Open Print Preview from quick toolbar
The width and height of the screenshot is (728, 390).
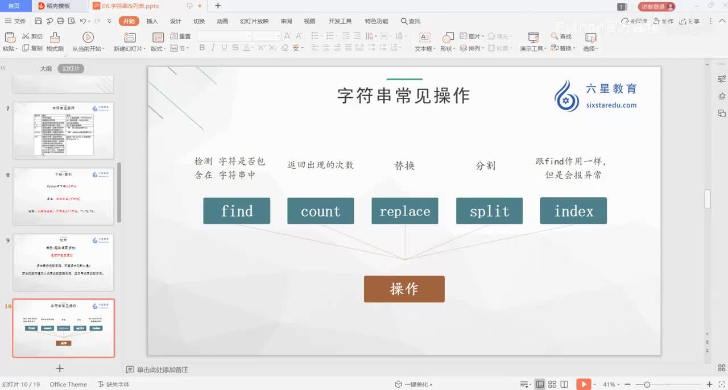(x=71, y=21)
